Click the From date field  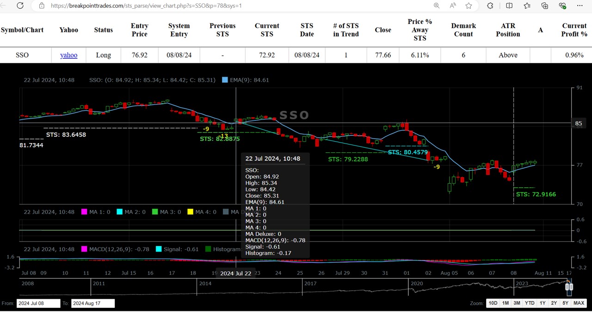38,303
